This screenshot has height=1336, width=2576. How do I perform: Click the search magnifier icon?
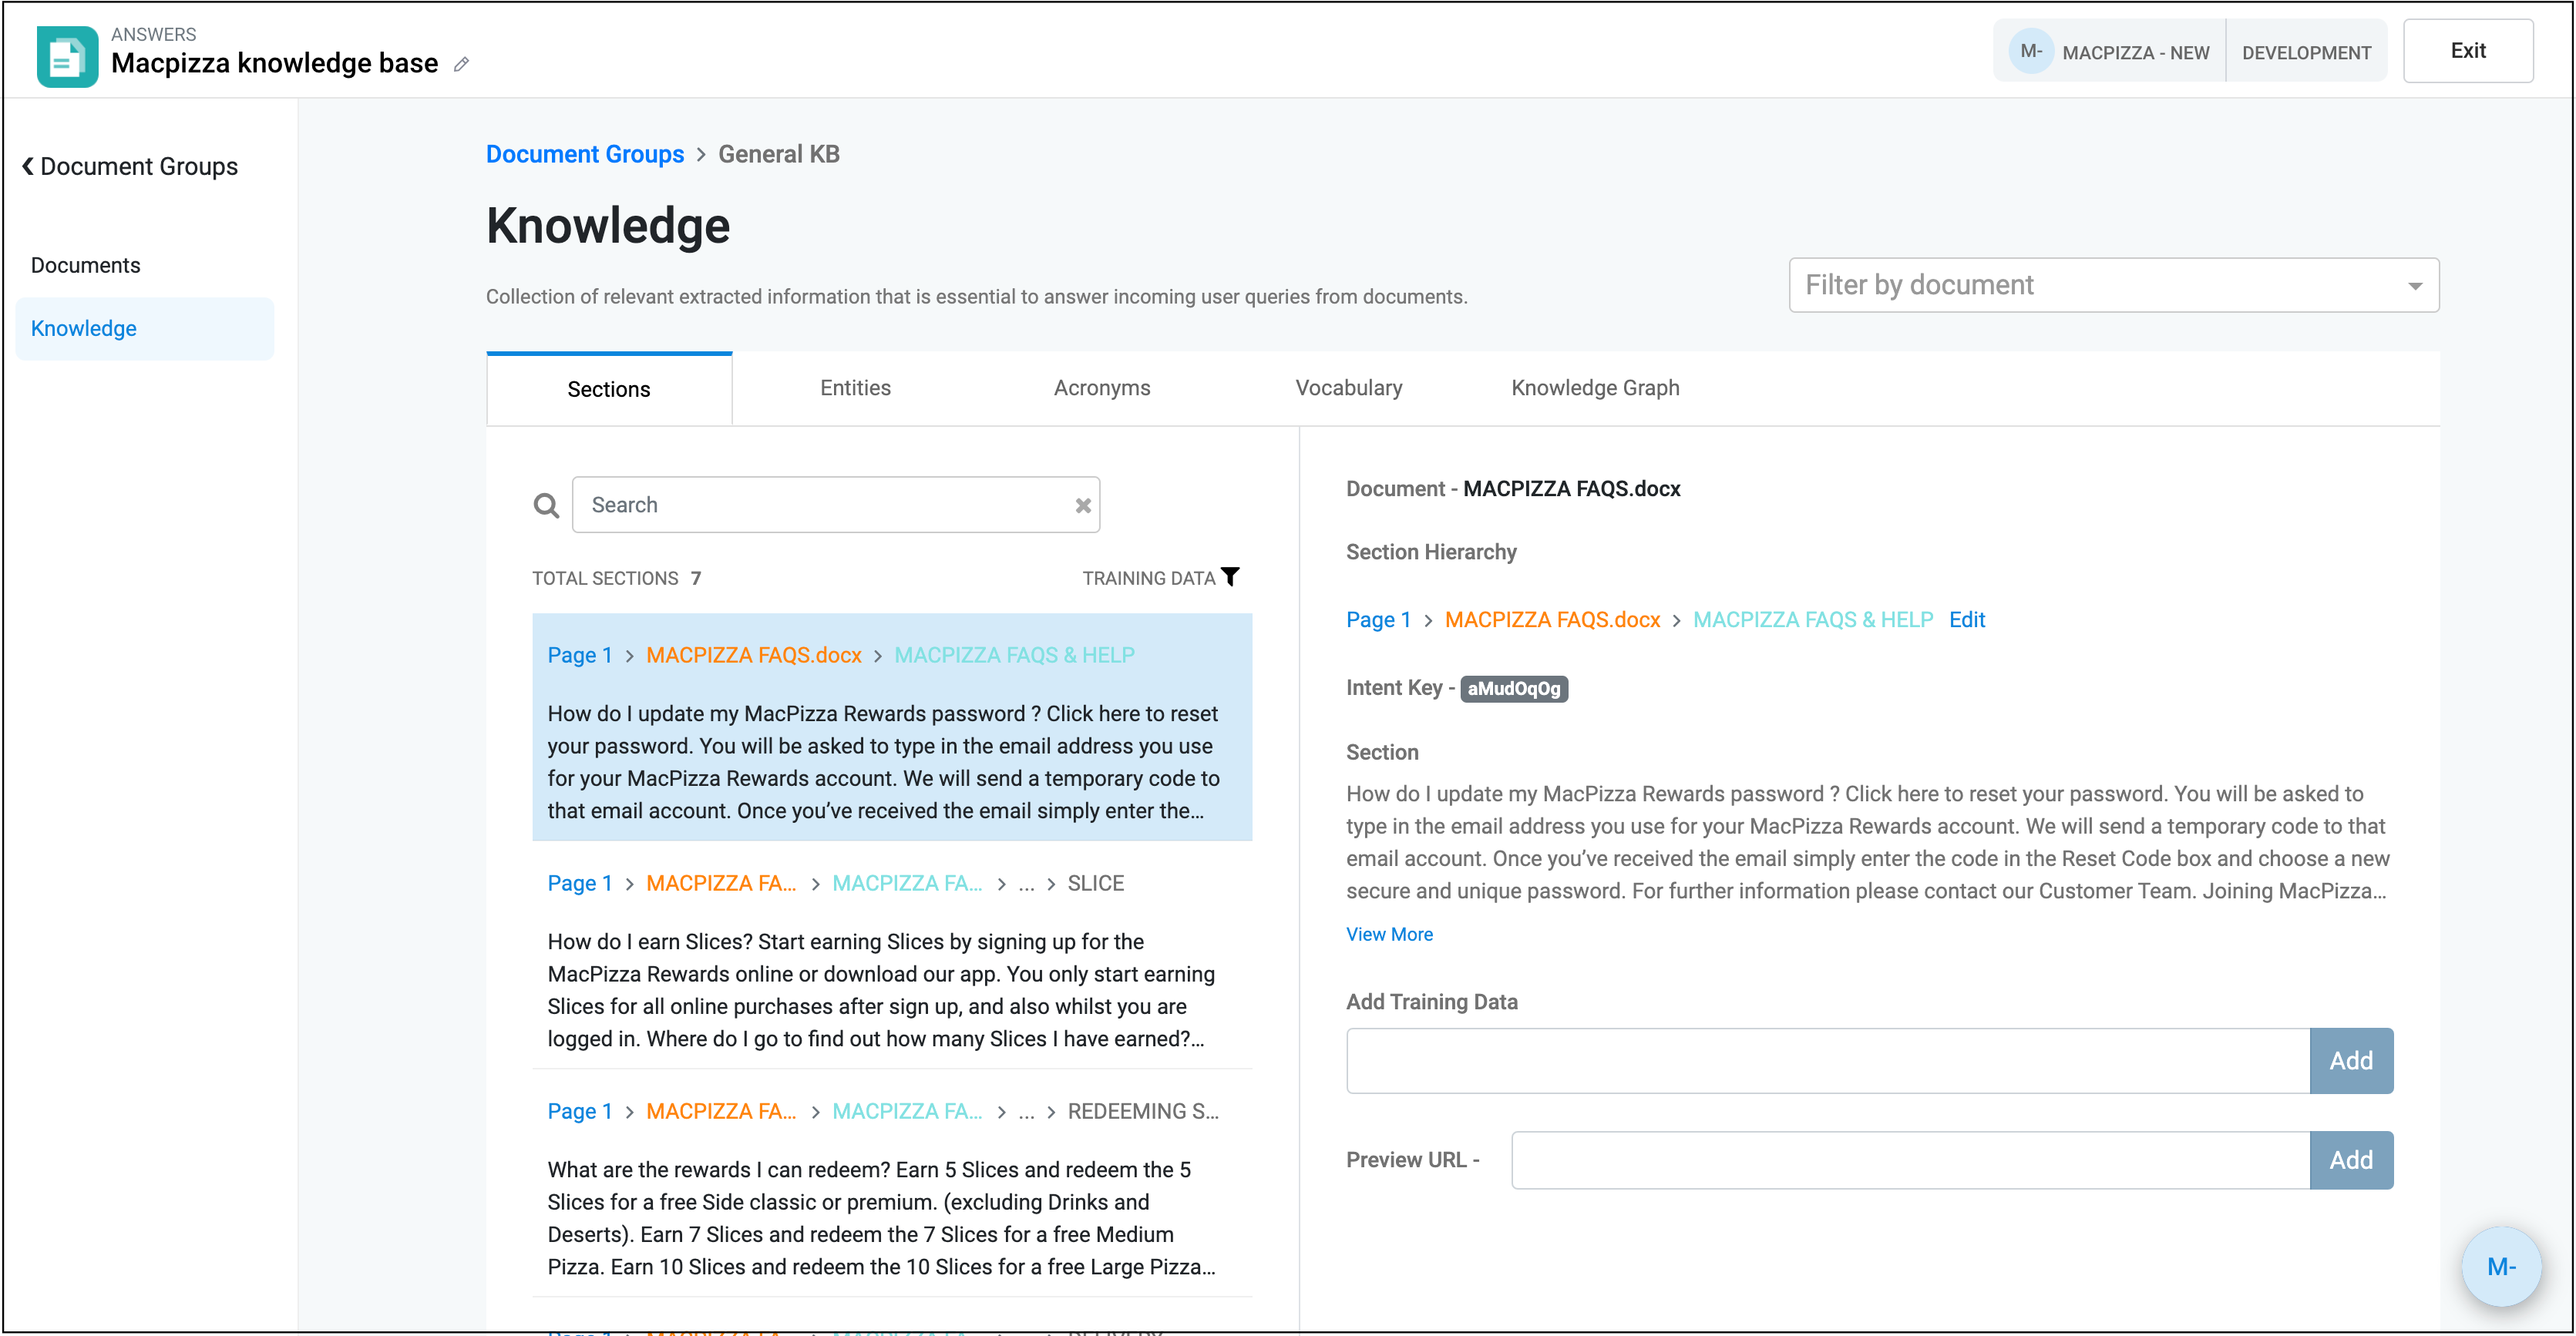click(546, 505)
